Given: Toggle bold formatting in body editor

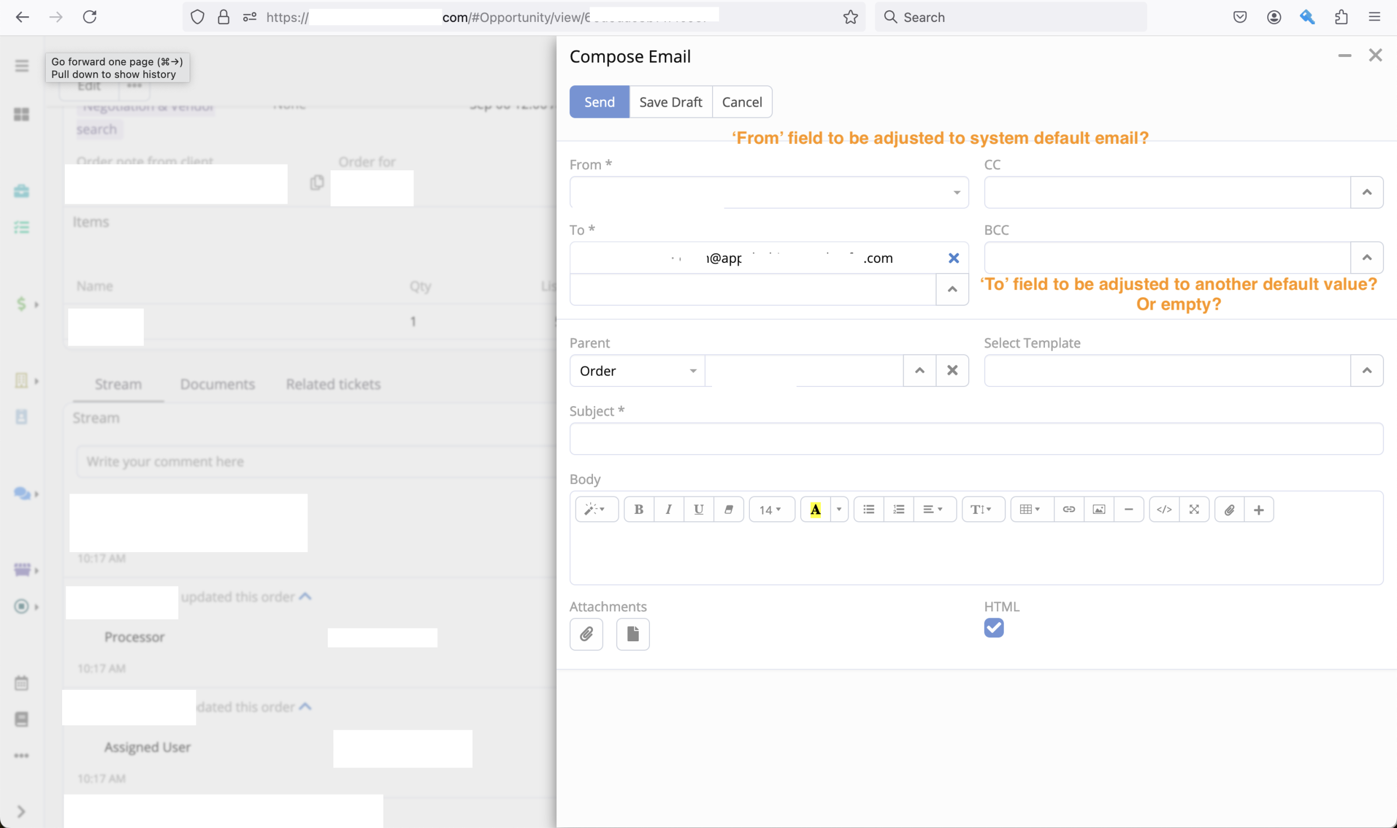Looking at the screenshot, I should 639,509.
